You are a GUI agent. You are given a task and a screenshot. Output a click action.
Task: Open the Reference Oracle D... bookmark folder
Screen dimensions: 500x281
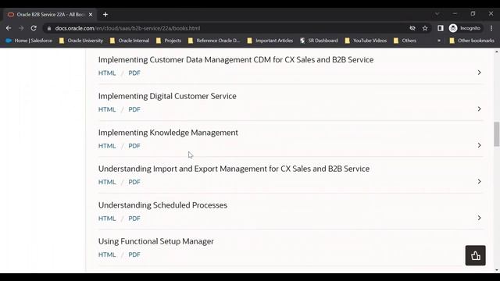[x=214, y=41]
